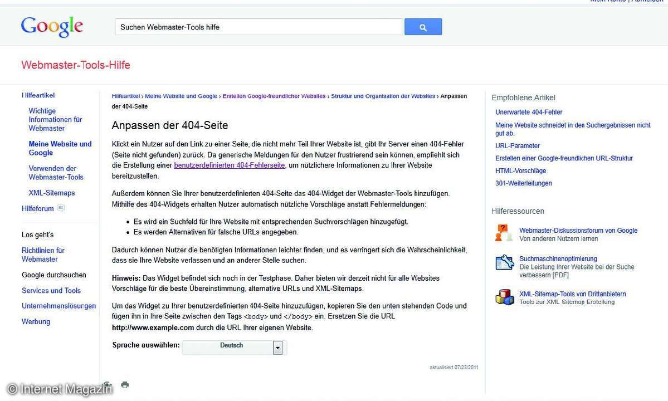
Task: Open Unternehmenslösungen link
Action: (x=59, y=306)
